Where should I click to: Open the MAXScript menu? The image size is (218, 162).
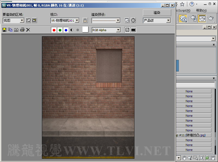[x=183, y=11]
